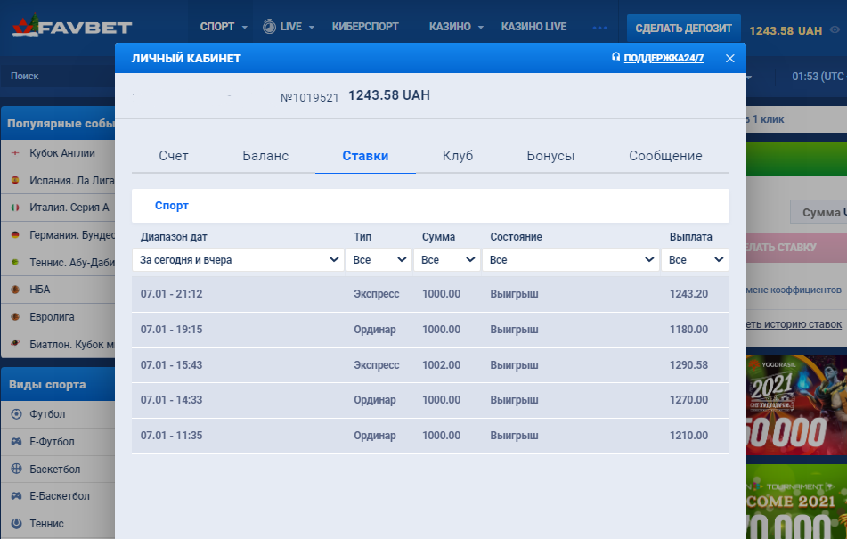Click the Football sport icon
Viewport: 847px width, 539px height.
click(x=16, y=414)
